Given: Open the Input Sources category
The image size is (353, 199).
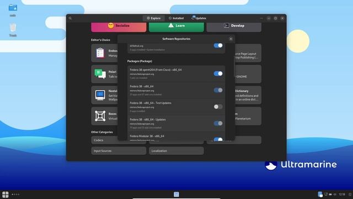Looking at the screenshot, I should pos(119,151).
